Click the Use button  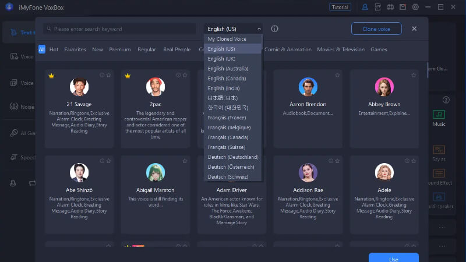[394, 257]
